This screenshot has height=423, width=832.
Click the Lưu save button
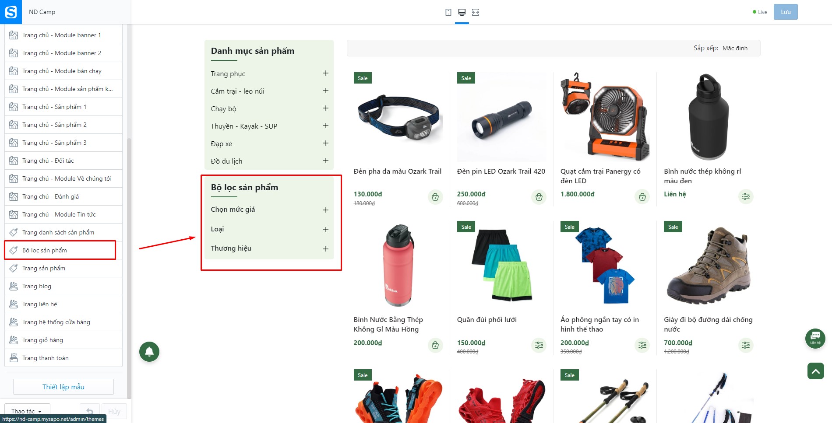click(786, 12)
